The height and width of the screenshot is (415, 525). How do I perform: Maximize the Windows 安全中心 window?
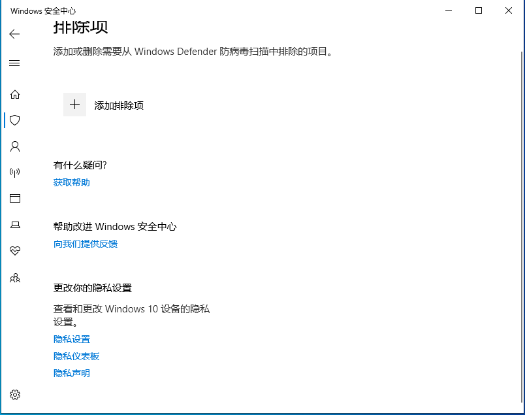[479, 10]
